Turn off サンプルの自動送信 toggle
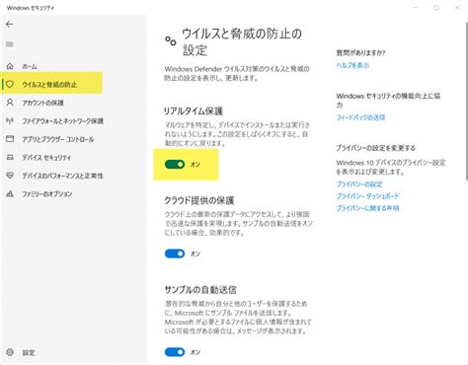 [175, 352]
